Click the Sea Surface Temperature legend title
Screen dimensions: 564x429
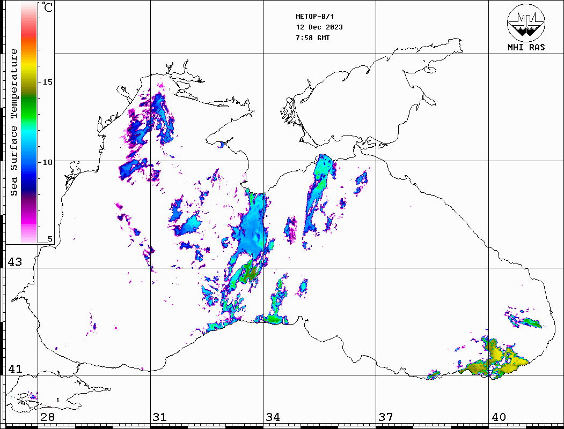(13, 122)
